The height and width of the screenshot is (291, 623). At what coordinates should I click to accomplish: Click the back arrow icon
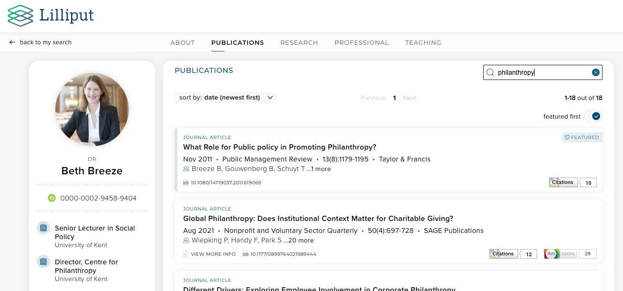[12, 42]
